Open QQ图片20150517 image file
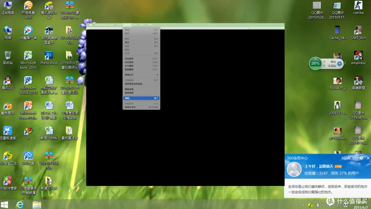Image resolution: width=371 pixels, height=209 pixels. tap(337, 10)
